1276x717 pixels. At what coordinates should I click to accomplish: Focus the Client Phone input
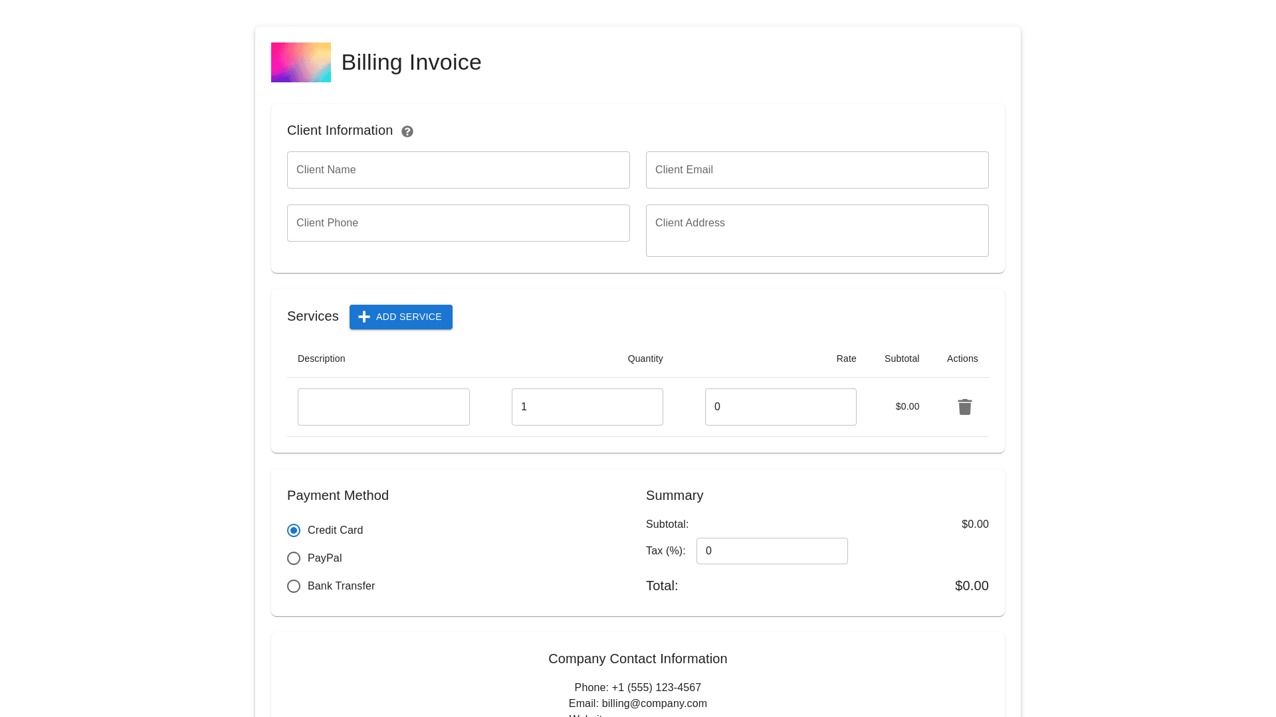click(458, 223)
